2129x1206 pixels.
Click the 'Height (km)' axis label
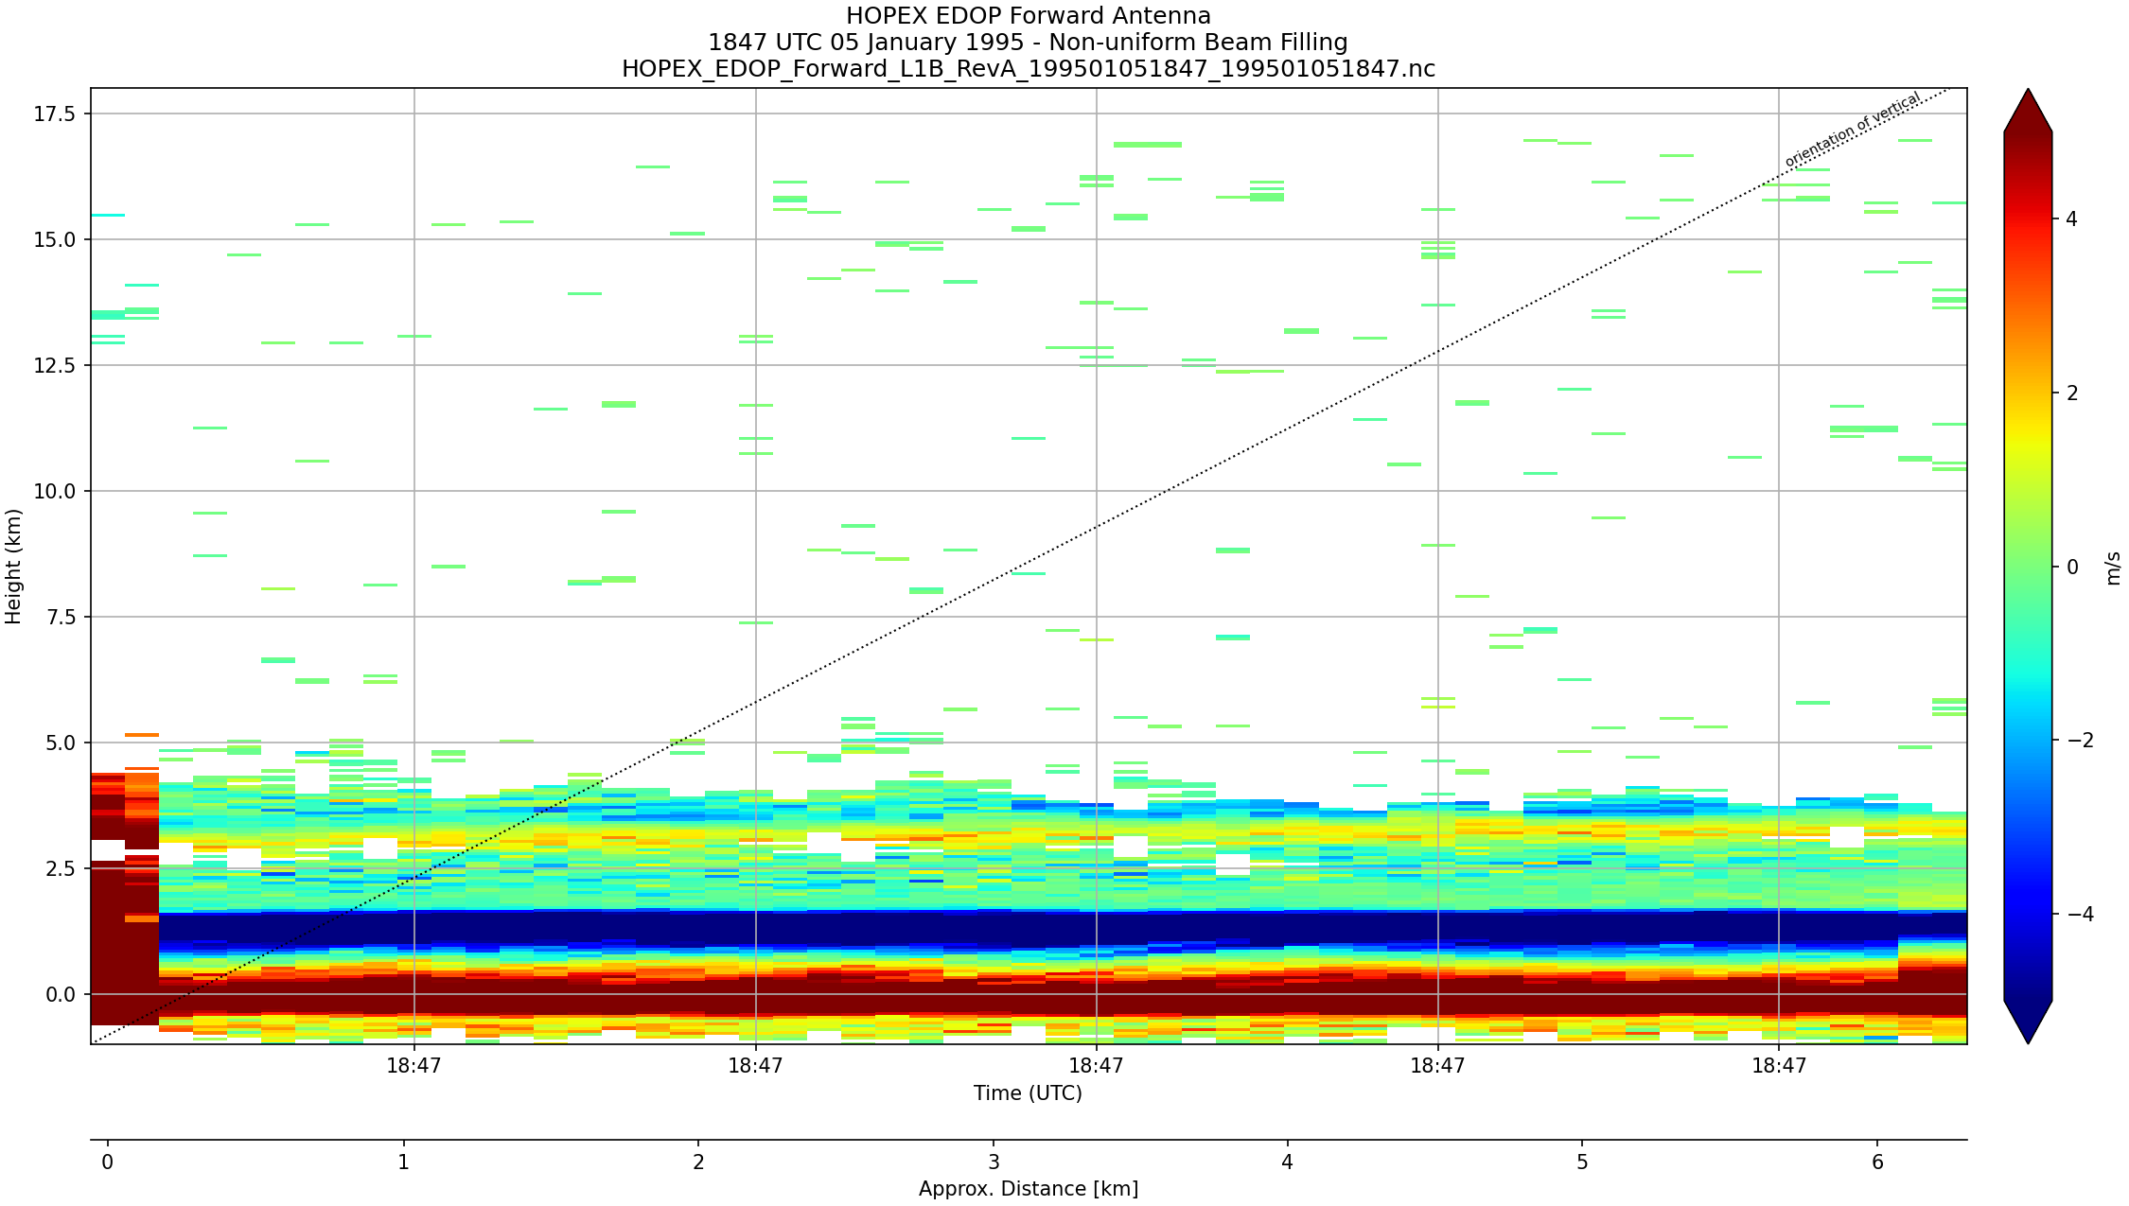13,566
